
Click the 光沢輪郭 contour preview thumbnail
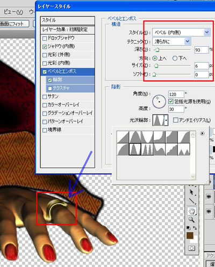(x=159, y=120)
